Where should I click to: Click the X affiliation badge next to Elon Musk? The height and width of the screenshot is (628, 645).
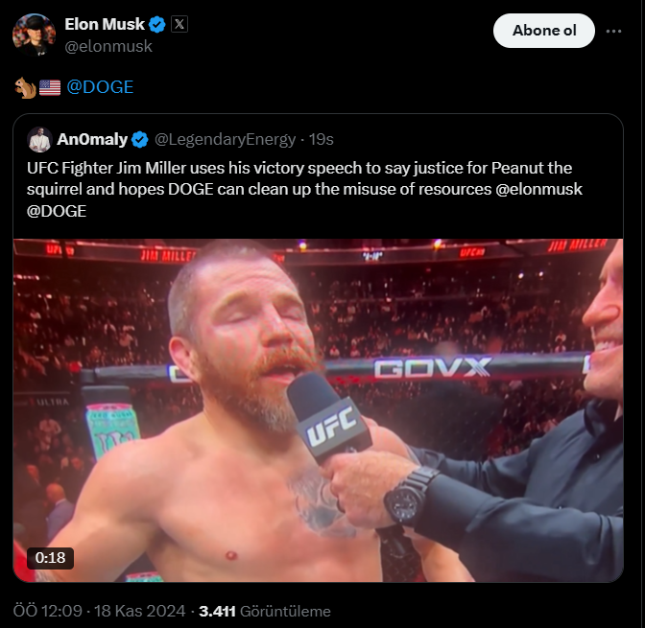[x=179, y=25]
